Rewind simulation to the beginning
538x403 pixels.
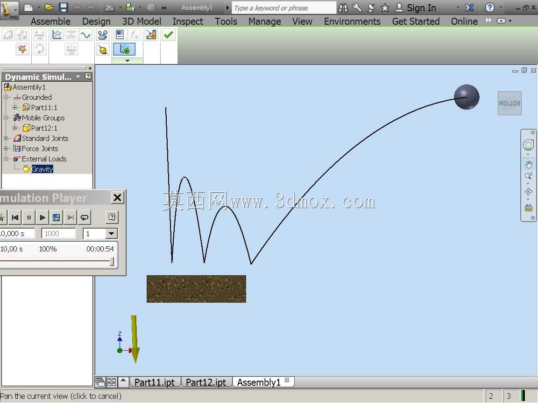[x=15, y=217]
